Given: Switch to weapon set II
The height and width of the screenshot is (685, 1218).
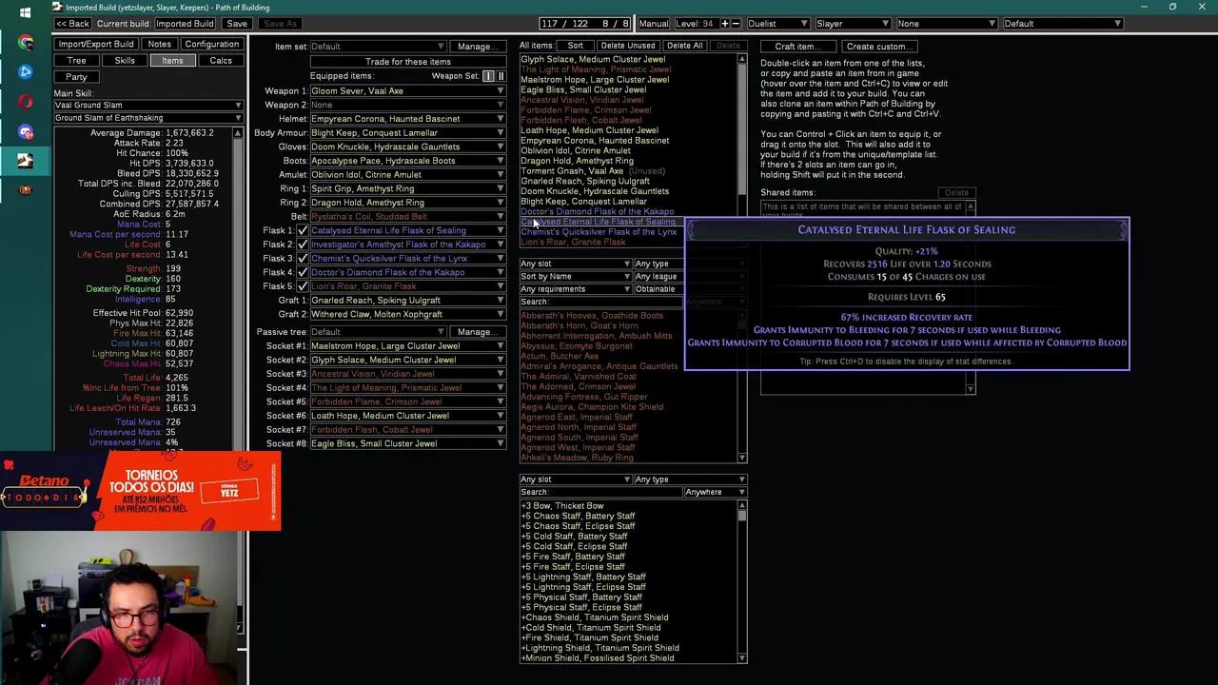Looking at the screenshot, I should click(501, 76).
